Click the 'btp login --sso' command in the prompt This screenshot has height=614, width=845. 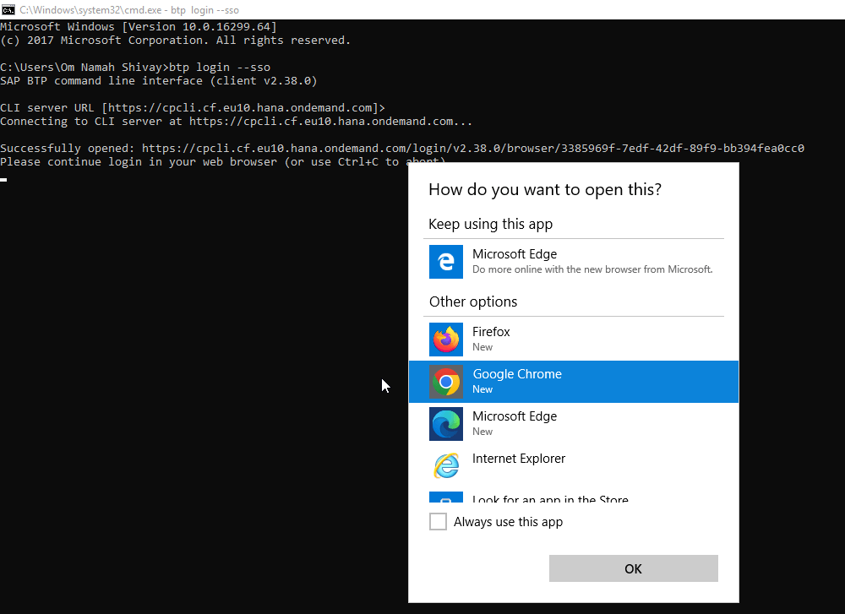point(220,68)
